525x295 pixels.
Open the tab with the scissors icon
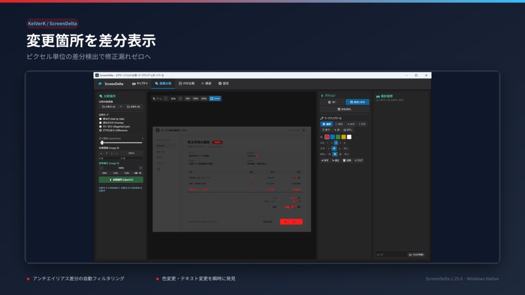(x=206, y=83)
